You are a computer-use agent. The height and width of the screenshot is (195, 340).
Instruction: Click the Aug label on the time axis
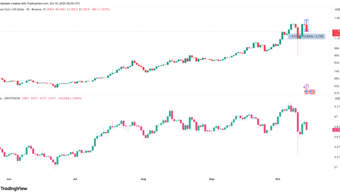144,179
